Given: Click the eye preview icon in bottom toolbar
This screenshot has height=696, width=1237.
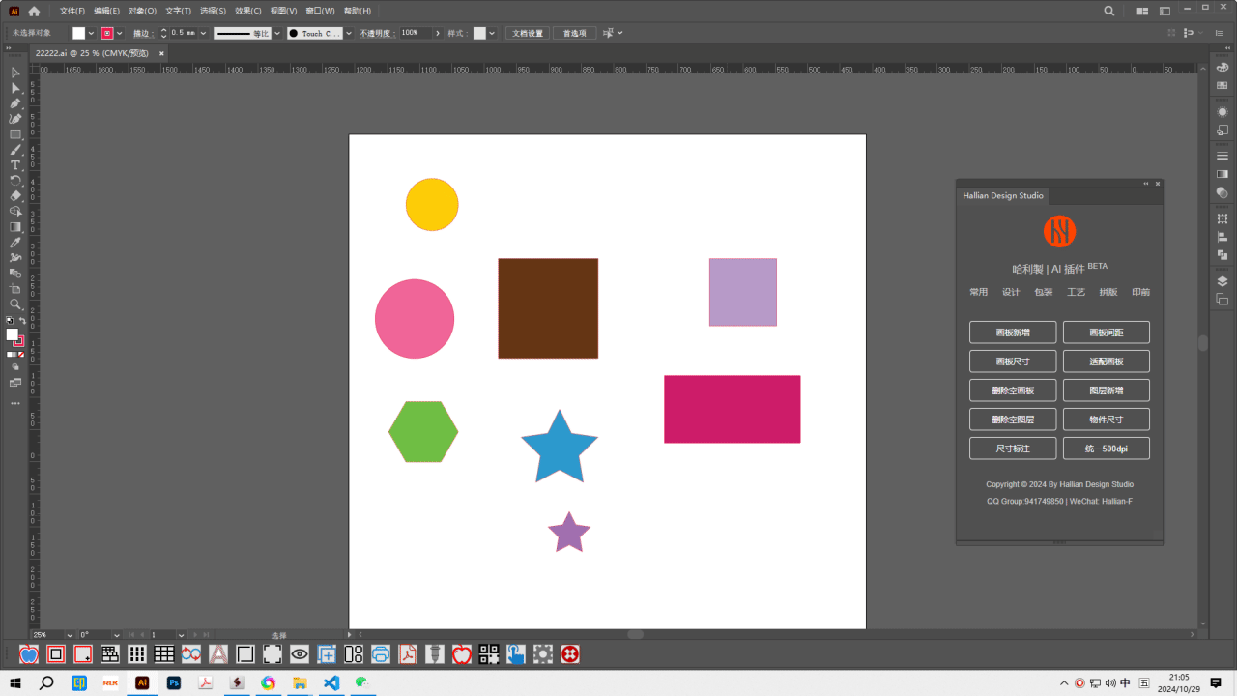Looking at the screenshot, I should (300, 654).
